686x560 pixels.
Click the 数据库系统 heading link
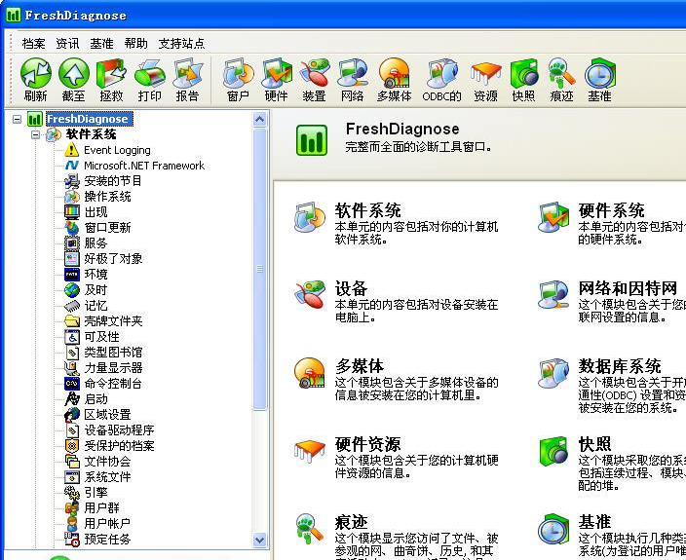(x=620, y=366)
